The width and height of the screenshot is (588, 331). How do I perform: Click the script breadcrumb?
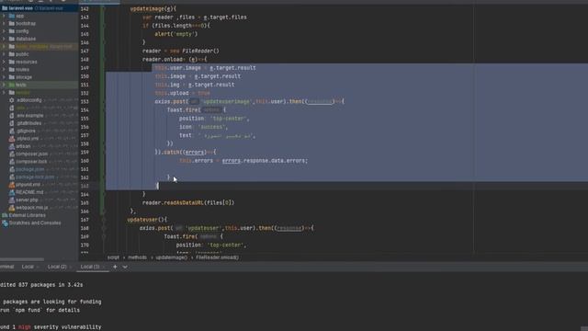[x=113, y=257]
